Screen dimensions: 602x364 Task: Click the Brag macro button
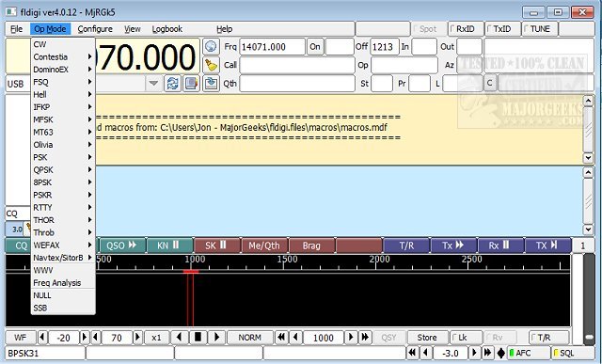(311, 245)
